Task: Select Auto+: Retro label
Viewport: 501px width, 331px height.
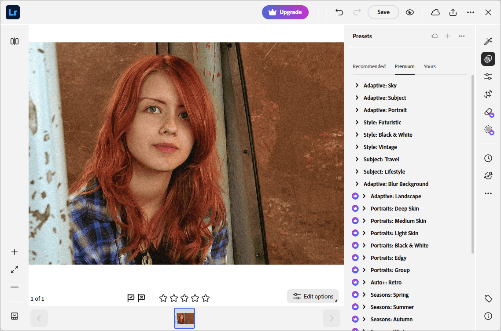Action: (x=386, y=283)
